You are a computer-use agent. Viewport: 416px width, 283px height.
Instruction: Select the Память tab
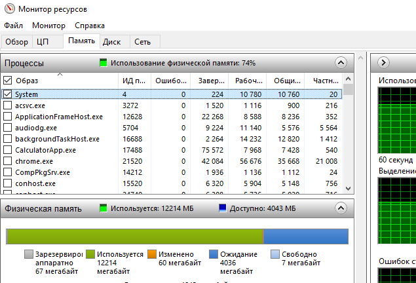point(81,41)
